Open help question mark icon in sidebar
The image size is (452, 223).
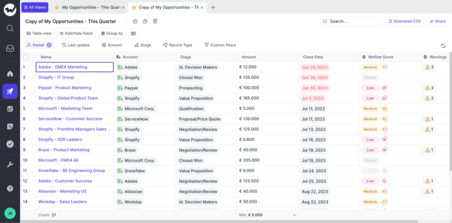tap(10, 188)
